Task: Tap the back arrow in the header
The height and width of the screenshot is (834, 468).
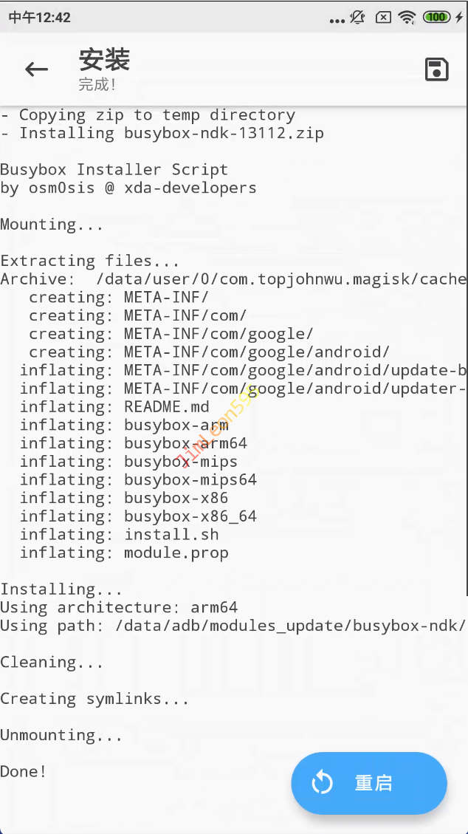Action: (x=36, y=69)
